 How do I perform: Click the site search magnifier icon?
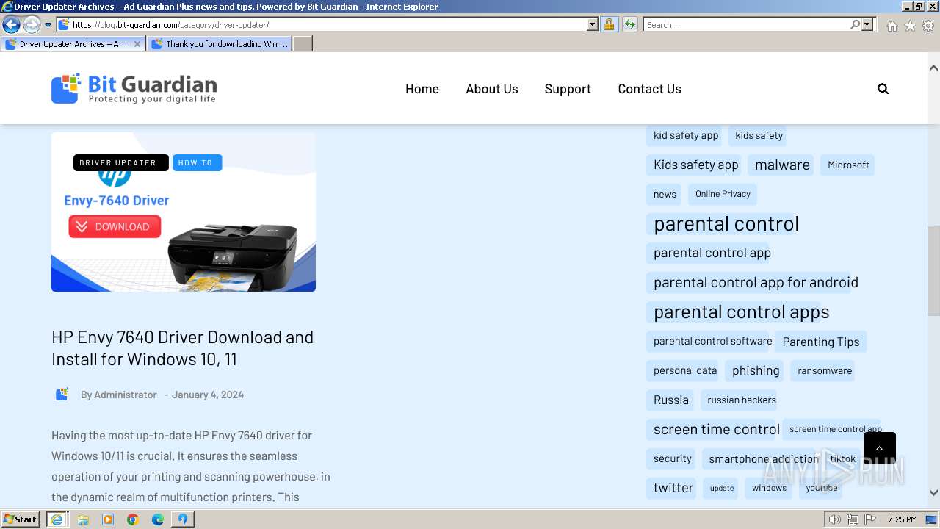tap(883, 89)
